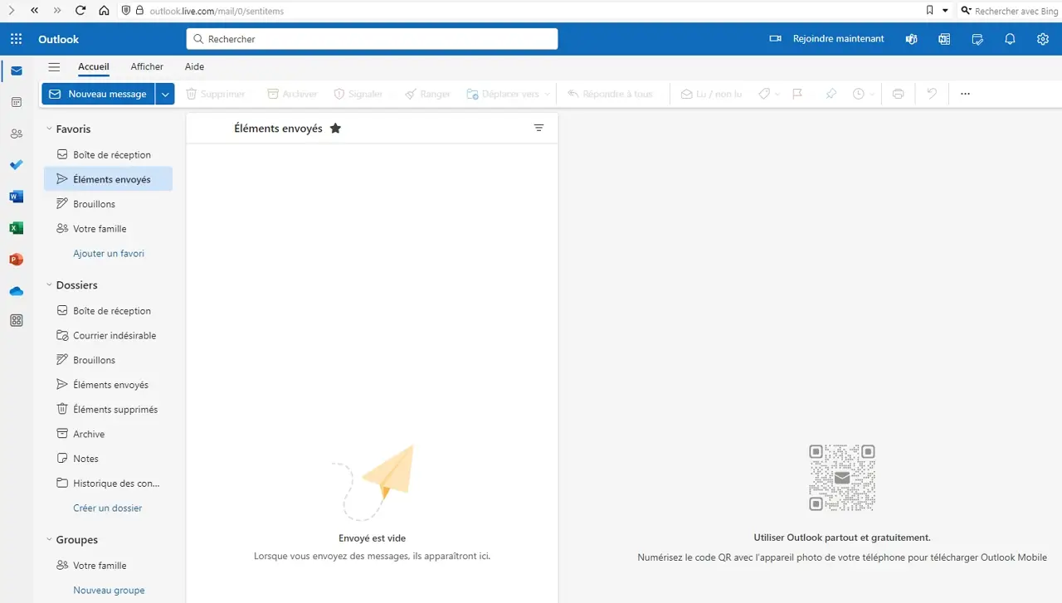Open My Day panel icon
Image resolution: width=1062 pixels, height=603 pixels.
tap(977, 39)
